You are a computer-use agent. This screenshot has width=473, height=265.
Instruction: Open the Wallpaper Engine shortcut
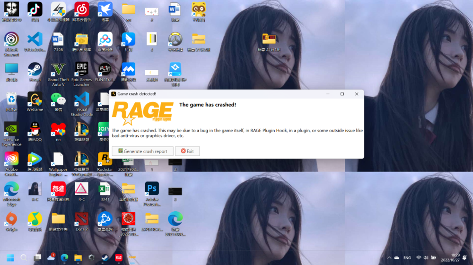(58, 164)
